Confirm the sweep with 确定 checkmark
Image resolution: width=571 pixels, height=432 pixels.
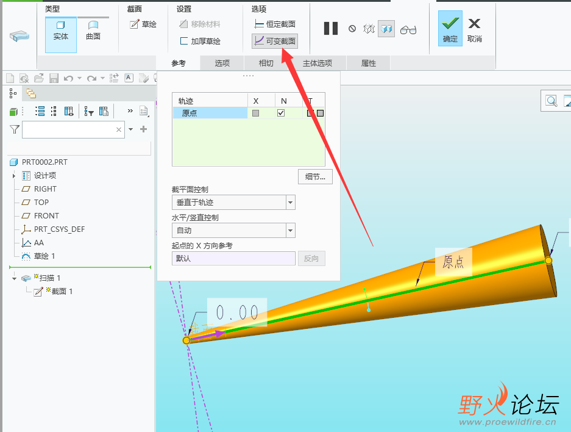click(450, 29)
